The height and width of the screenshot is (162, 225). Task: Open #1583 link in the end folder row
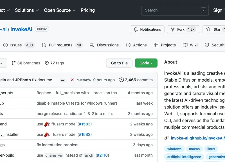pos(85,124)
